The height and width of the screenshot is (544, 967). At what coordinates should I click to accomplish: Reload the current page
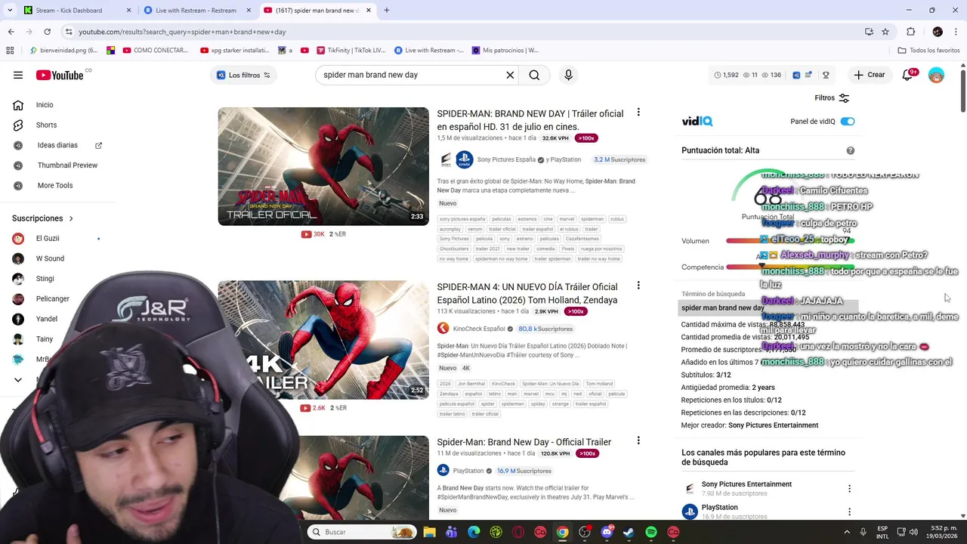tap(47, 32)
